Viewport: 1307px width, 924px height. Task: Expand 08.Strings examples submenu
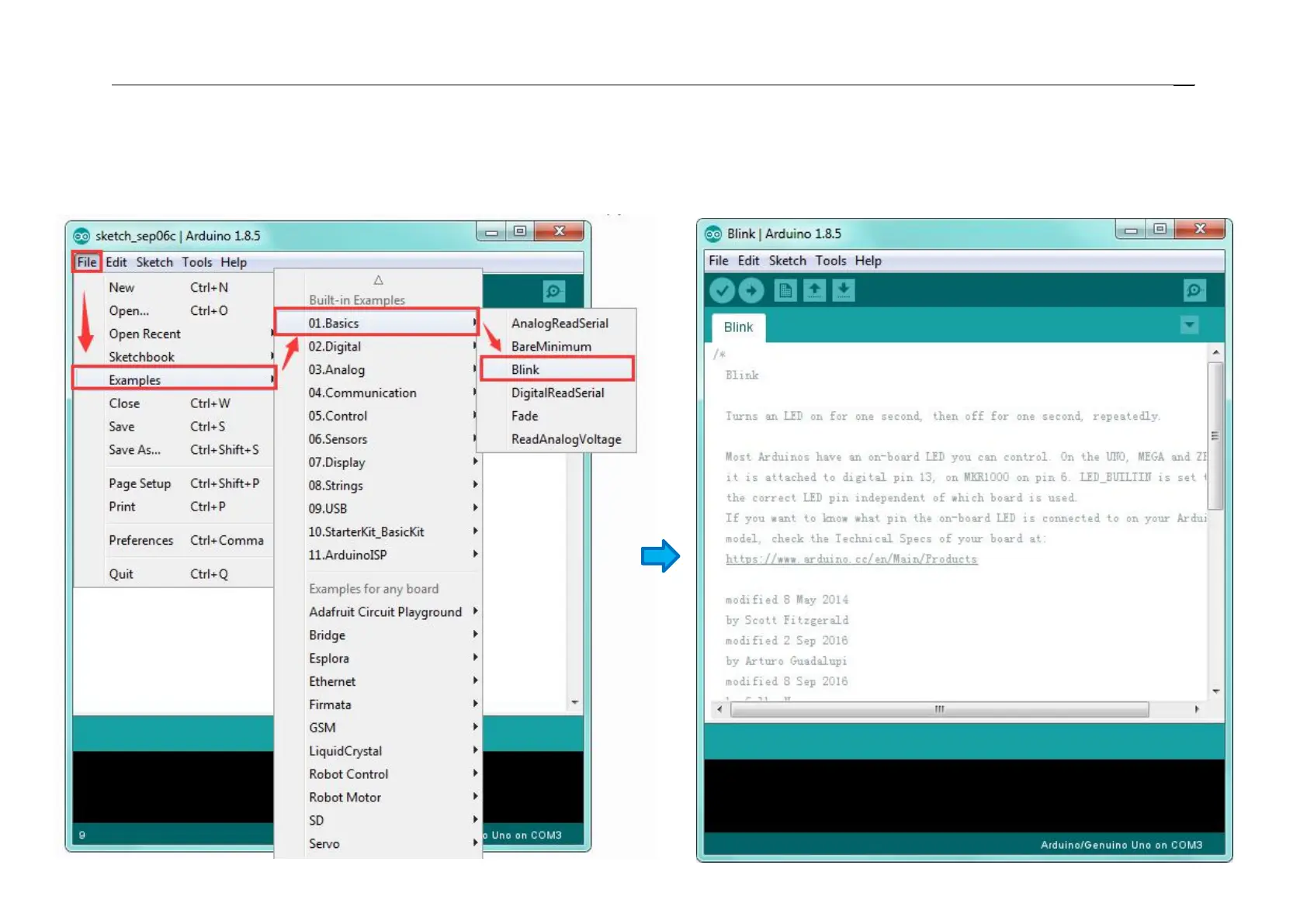click(377, 486)
